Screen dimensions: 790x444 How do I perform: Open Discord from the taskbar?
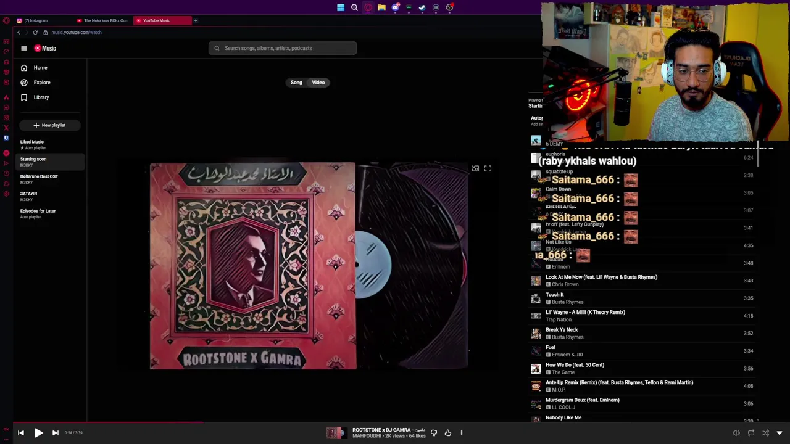[395, 7]
